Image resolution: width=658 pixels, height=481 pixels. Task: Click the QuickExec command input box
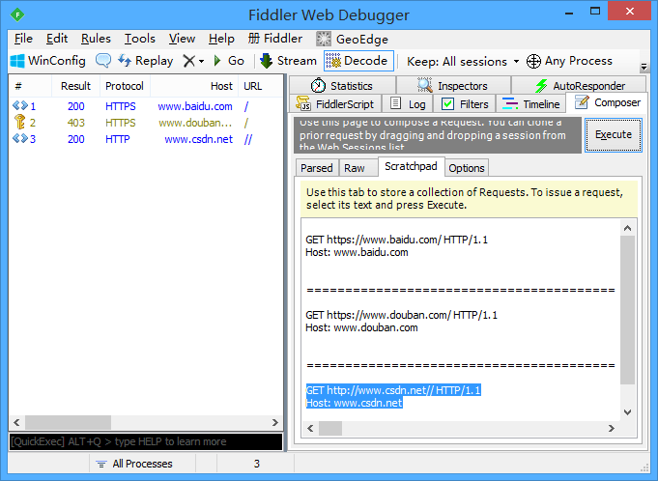click(146, 441)
